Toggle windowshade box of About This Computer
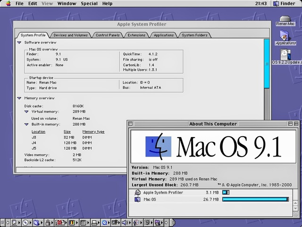Screen dimensions: 302x227 296,124
